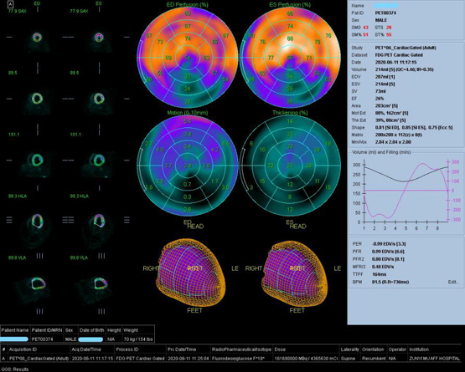Select the ES Perfusion polar map

(290, 58)
